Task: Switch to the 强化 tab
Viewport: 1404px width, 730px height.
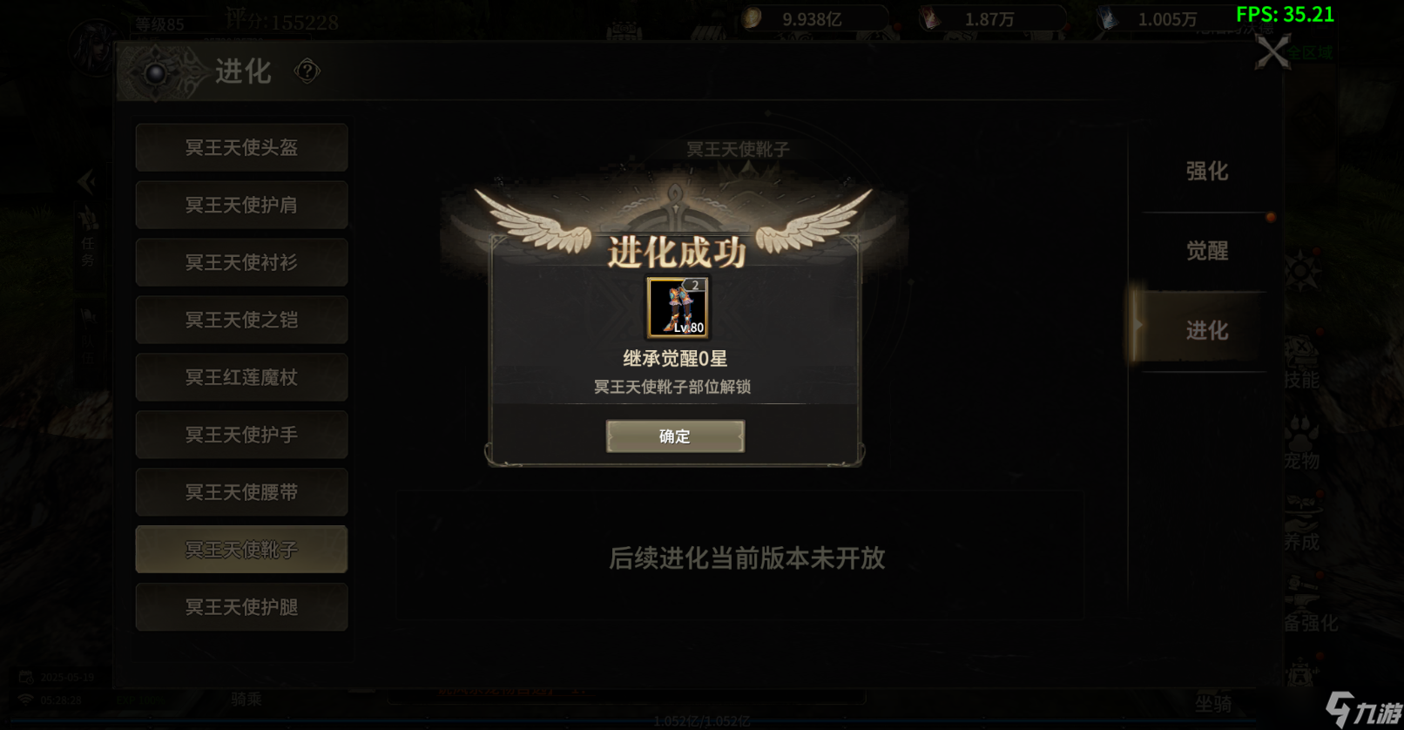Action: click(x=1206, y=171)
